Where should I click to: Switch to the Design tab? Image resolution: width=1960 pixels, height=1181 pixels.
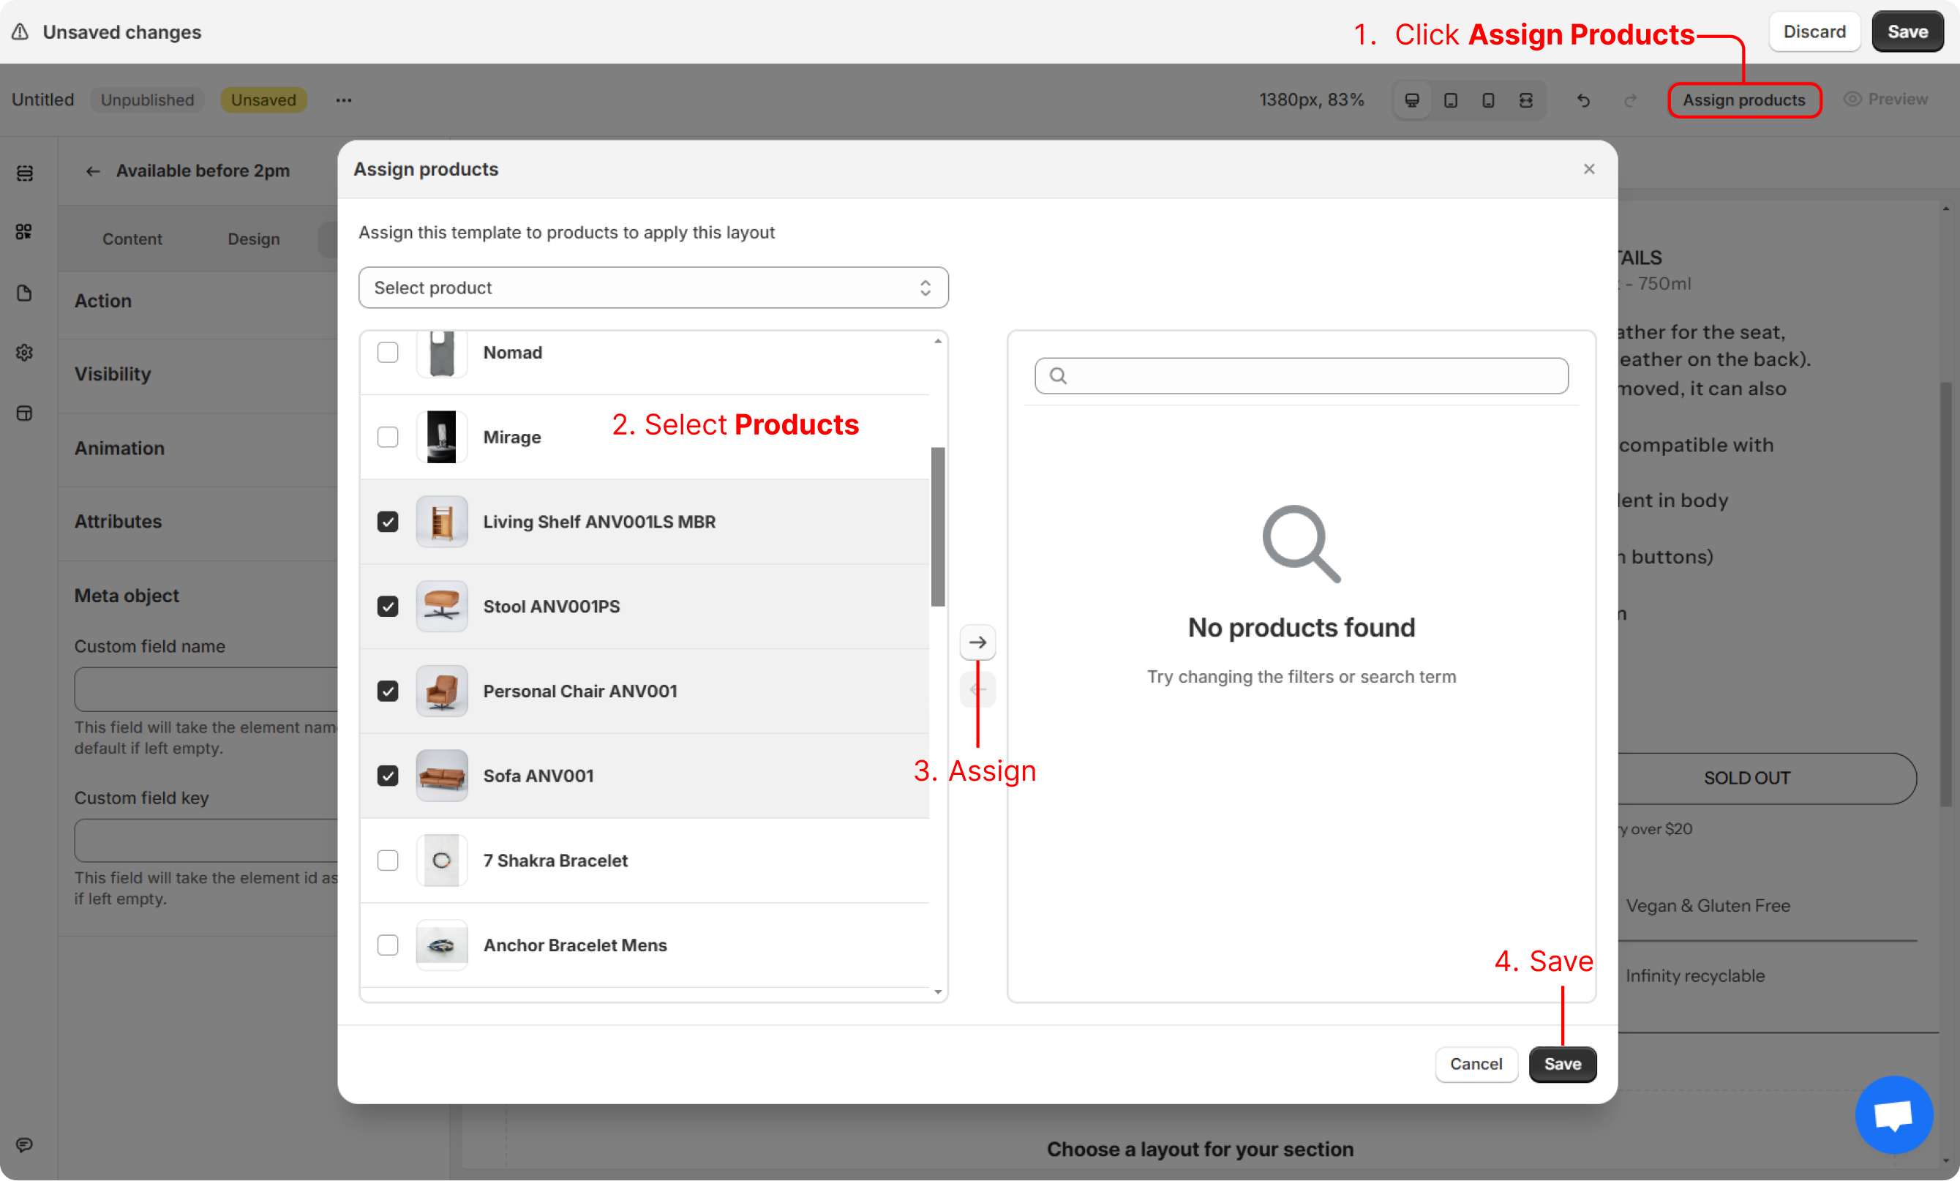pos(254,239)
